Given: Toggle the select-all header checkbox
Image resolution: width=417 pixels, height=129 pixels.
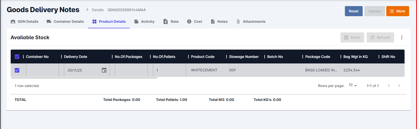Looking at the screenshot, I should [x=17, y=57].
